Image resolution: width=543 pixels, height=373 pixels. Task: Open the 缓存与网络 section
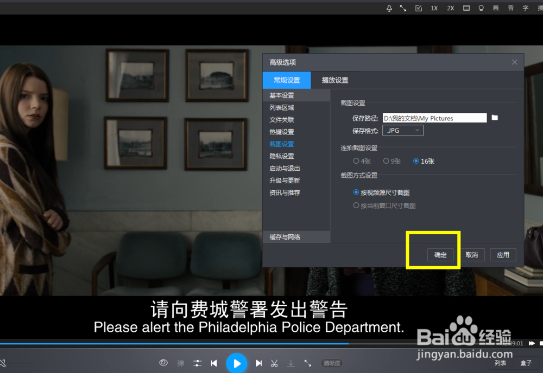pos(296,237)
